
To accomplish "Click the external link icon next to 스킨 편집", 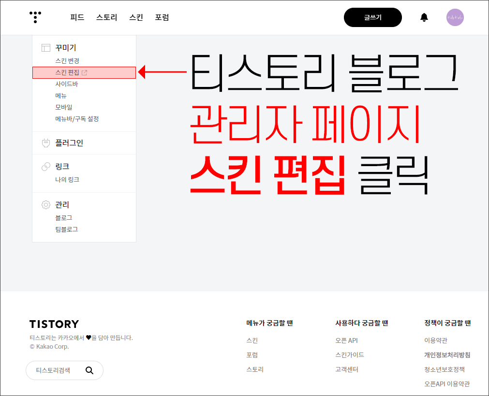I will tap(84, 72).
